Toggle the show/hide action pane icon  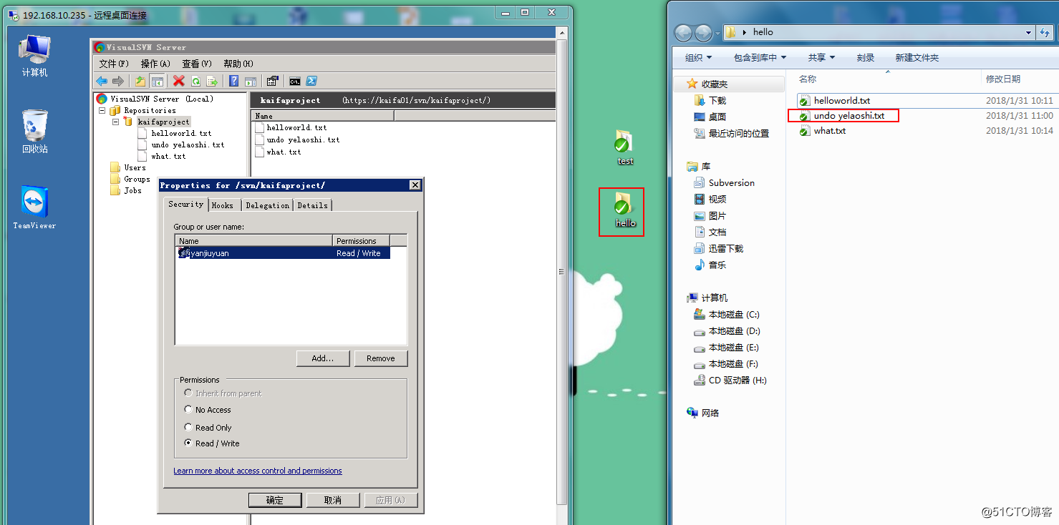(250, 81)
